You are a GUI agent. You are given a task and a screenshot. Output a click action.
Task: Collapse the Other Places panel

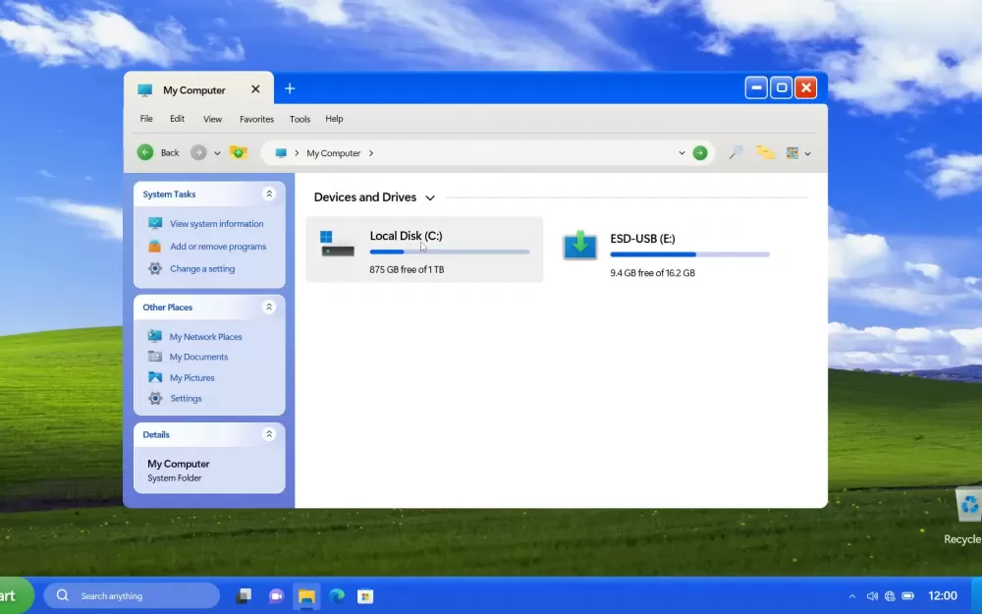coord(269,307)
